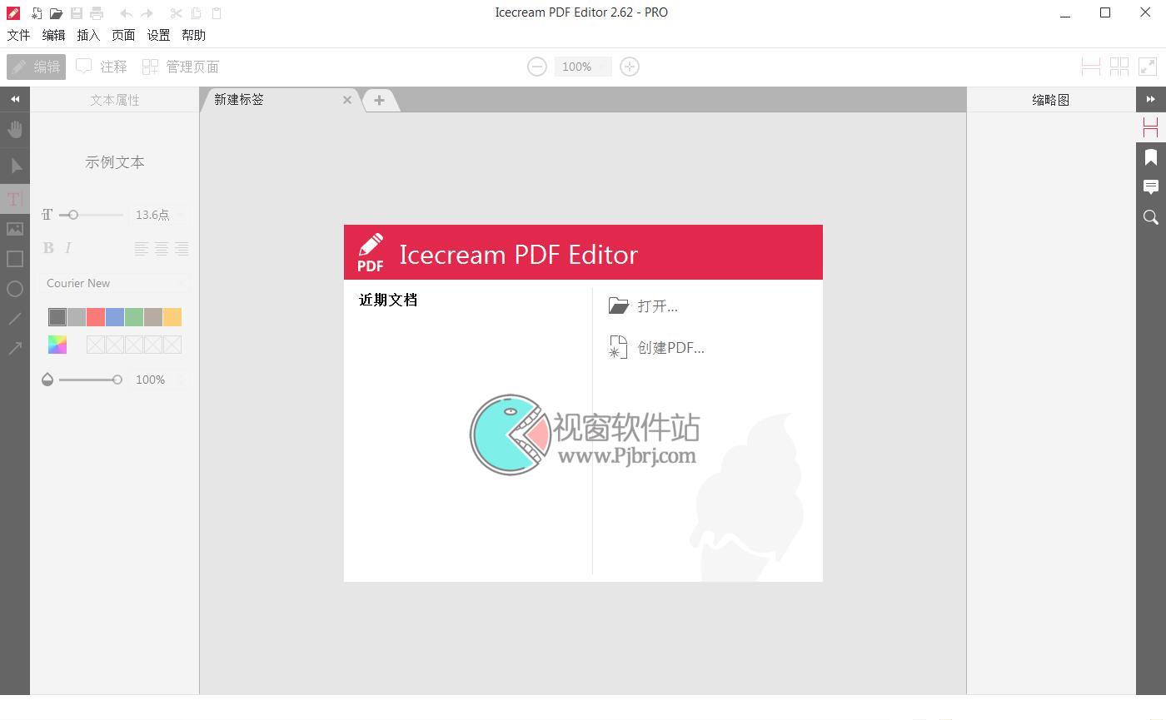Image resolution: width=1166 pixels, height=720 pixels.
Task: Select the arrow selection tool
Action: 15,166
